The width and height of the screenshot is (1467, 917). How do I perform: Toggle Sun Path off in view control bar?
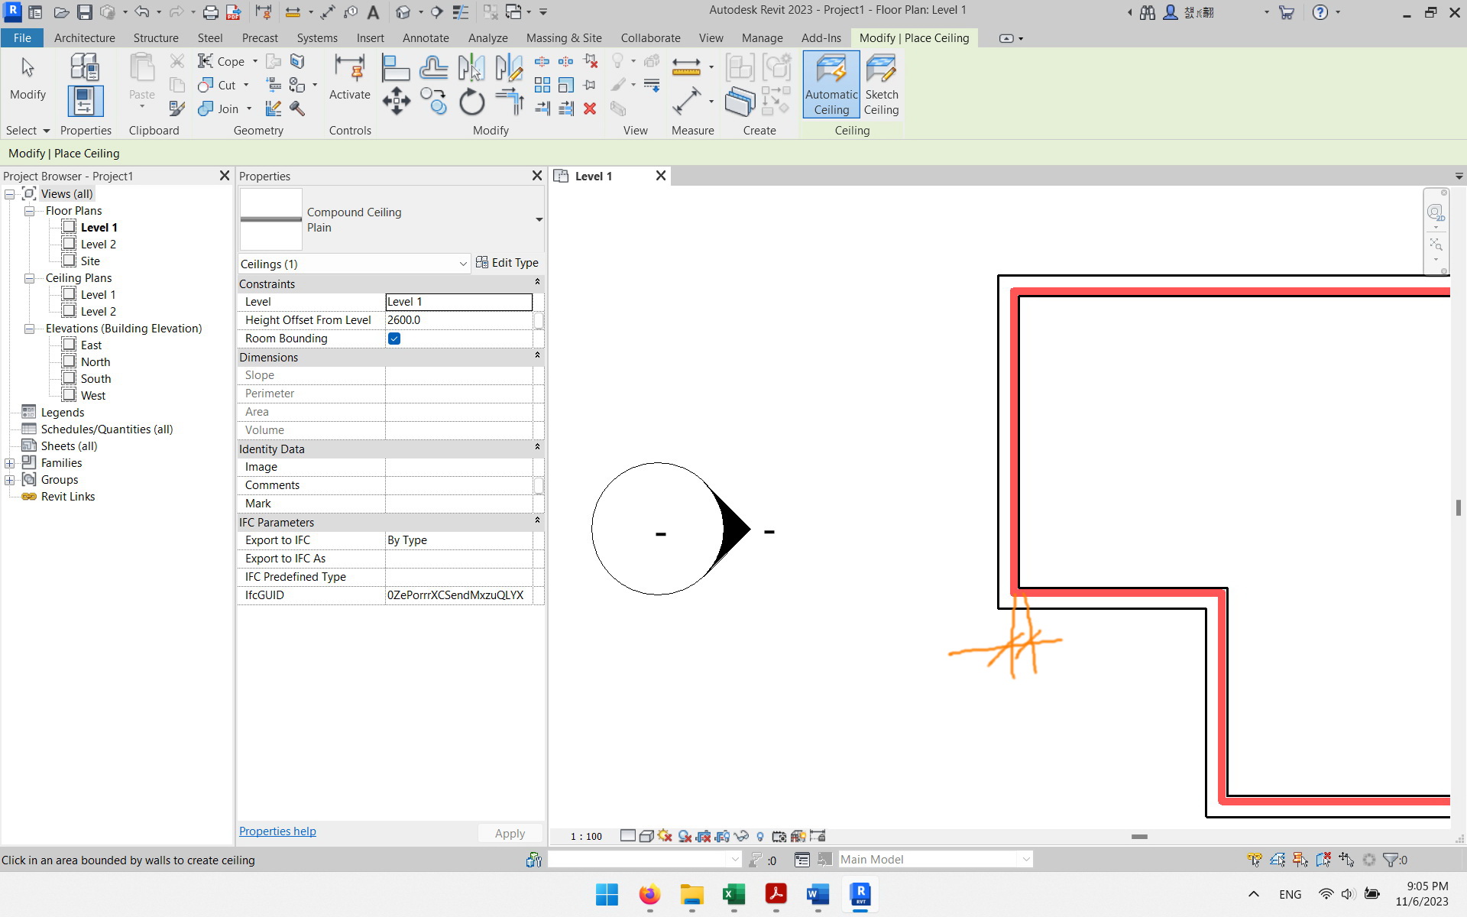(664, 836)
